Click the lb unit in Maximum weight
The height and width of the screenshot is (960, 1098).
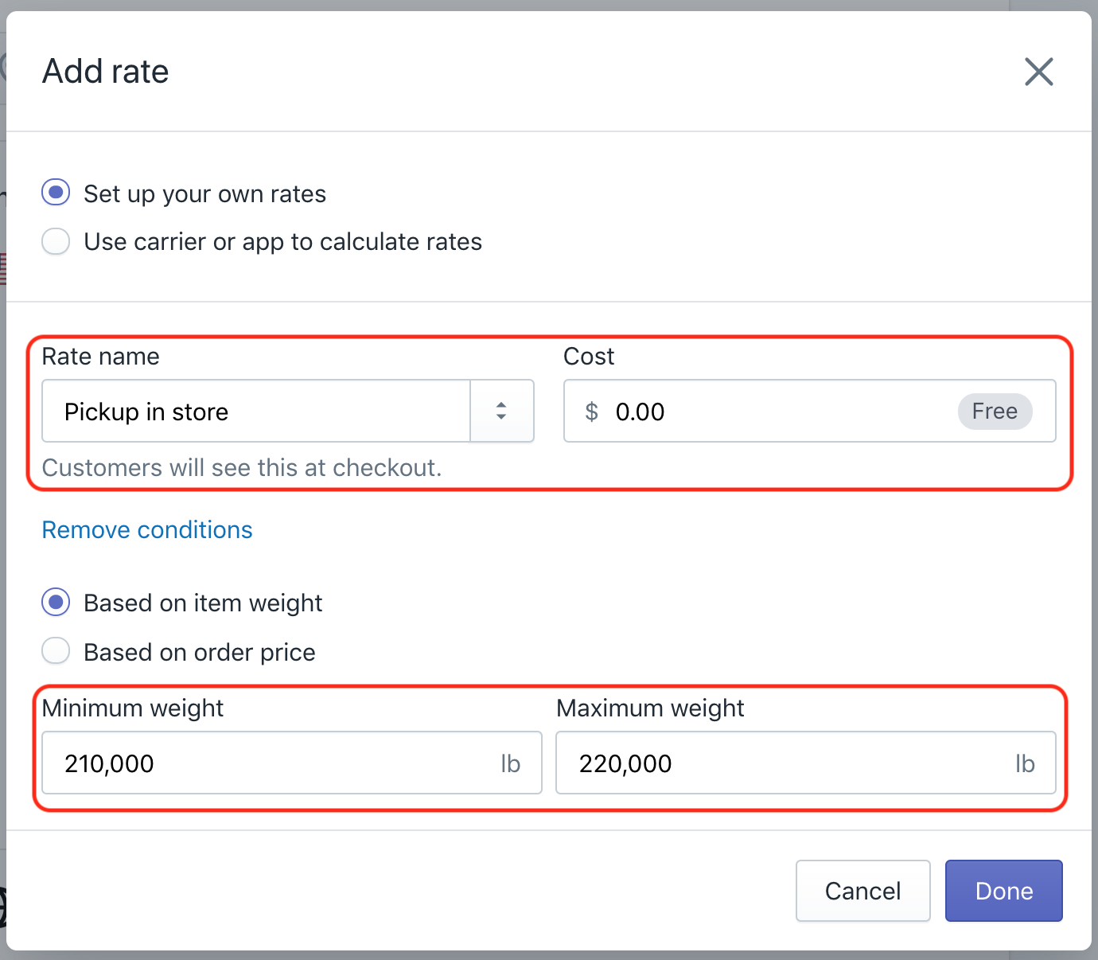(x=1025, y=763)
